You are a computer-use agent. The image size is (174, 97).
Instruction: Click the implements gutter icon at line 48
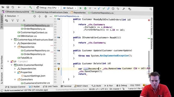pos(59,64)
